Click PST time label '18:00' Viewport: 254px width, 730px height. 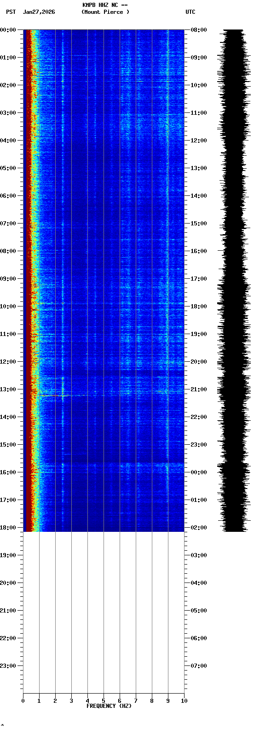pyautogui.click(x=8, y=528)
